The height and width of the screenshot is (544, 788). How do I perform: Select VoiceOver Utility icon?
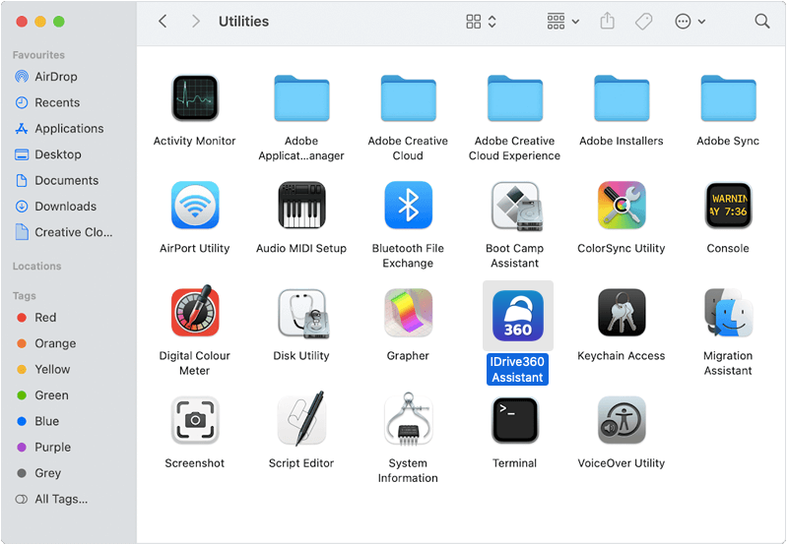coord(622,420)
